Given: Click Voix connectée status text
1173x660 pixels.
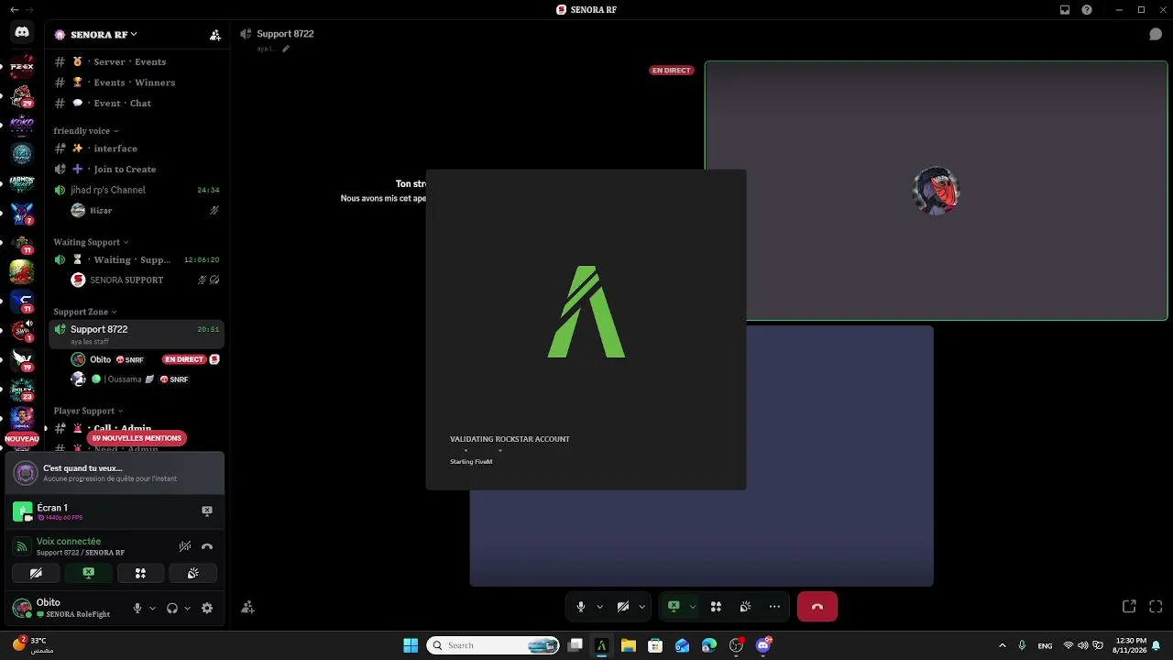Looking at the screenshot, I should click(69, 542).
